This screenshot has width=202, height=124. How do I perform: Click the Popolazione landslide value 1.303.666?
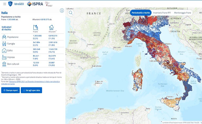[x=37, y=36]
